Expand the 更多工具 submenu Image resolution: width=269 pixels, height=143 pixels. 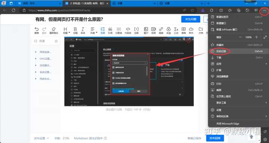tap(238, 103)
